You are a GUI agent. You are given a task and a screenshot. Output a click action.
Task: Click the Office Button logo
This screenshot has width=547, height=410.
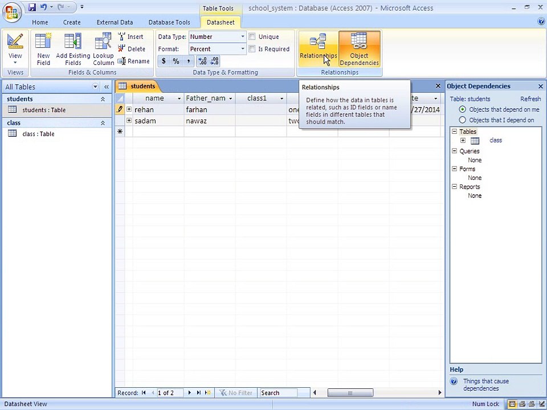(12, 13)
